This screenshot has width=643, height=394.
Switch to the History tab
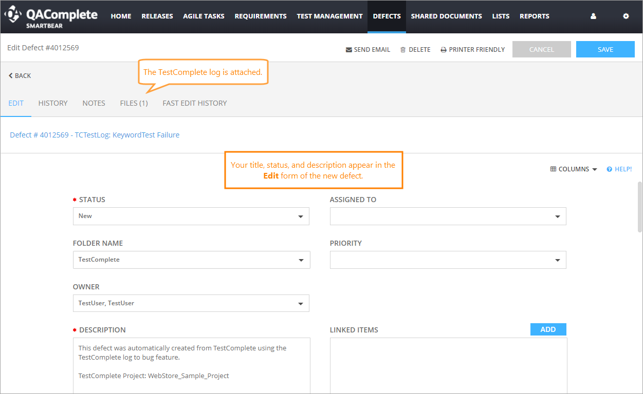click(53, 103)
